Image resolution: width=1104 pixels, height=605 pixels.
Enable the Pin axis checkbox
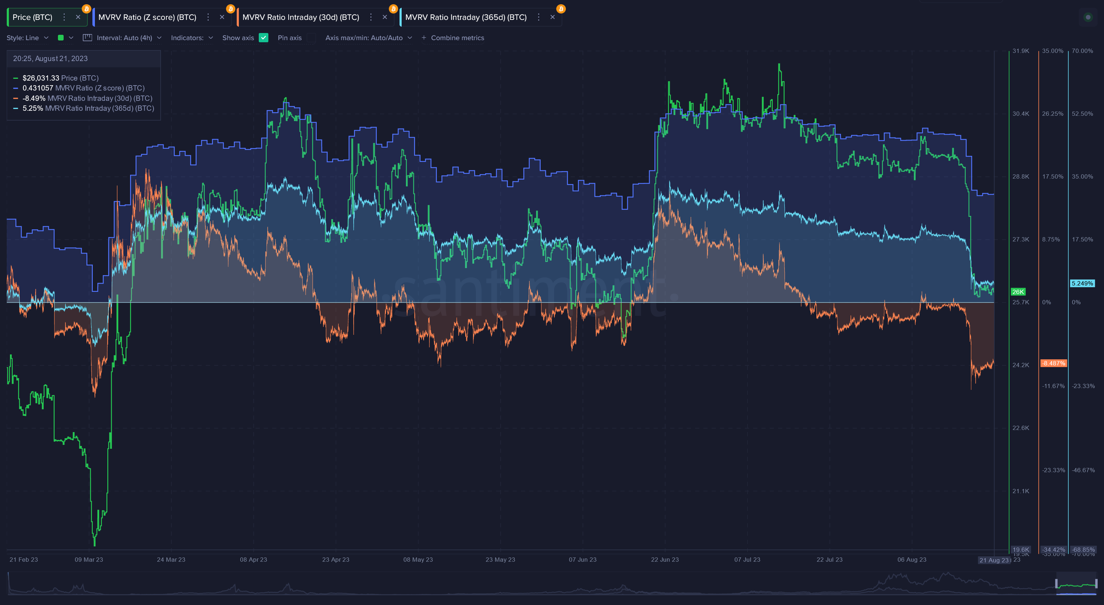pos(312,38)
